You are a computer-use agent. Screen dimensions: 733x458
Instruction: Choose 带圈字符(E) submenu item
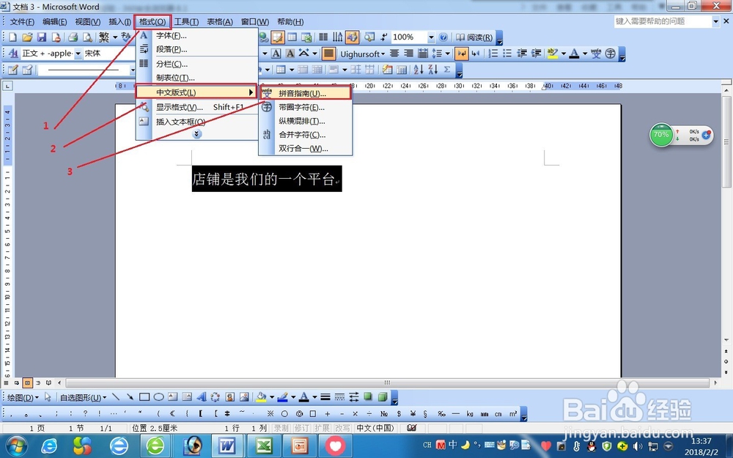305,107
